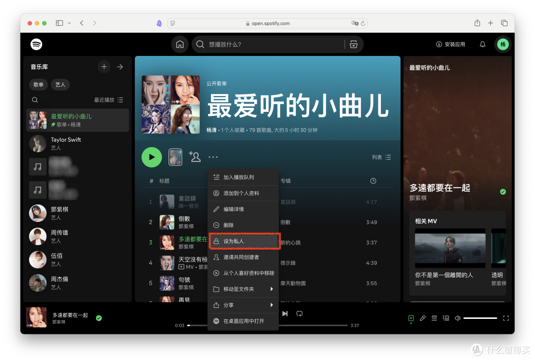
Task: Filter library by 艺人 chip
Action: click(60, 85)
